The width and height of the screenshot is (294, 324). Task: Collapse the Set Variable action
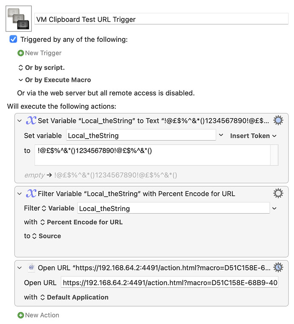[x=20, y=121]
